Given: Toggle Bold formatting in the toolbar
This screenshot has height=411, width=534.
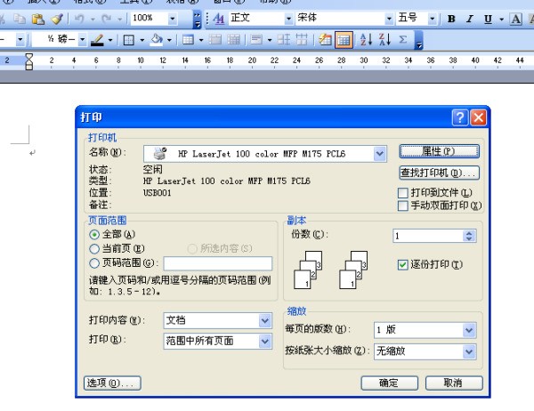Looking at the screenshot, I should coord(452,19).
